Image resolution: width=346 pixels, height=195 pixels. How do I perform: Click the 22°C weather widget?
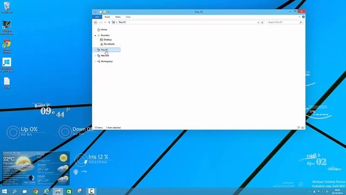(x=36, y=168)
